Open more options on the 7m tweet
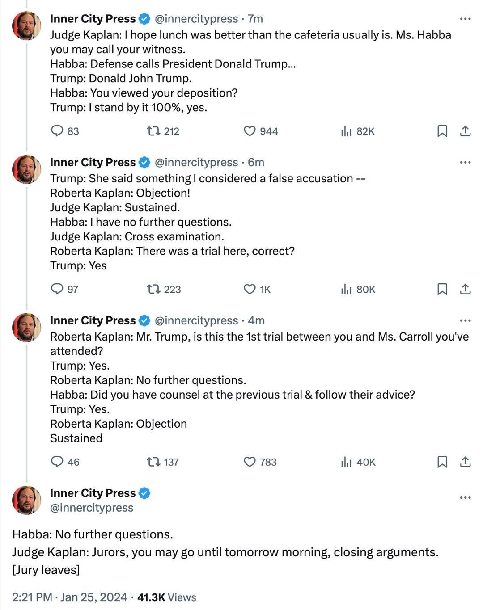This screenshot has width=483, height=610. tap(466, 19)
